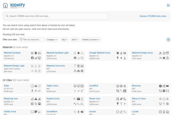Click the lock icon in Remix Icon

(x=118, y=99)
